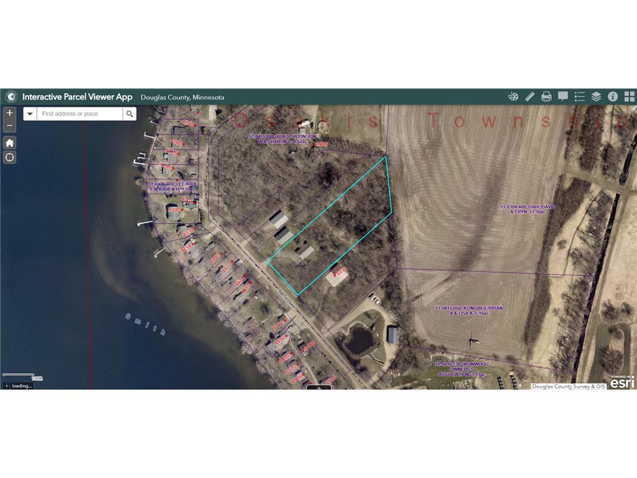Click the Find address or place field

(x=80, y=114)
